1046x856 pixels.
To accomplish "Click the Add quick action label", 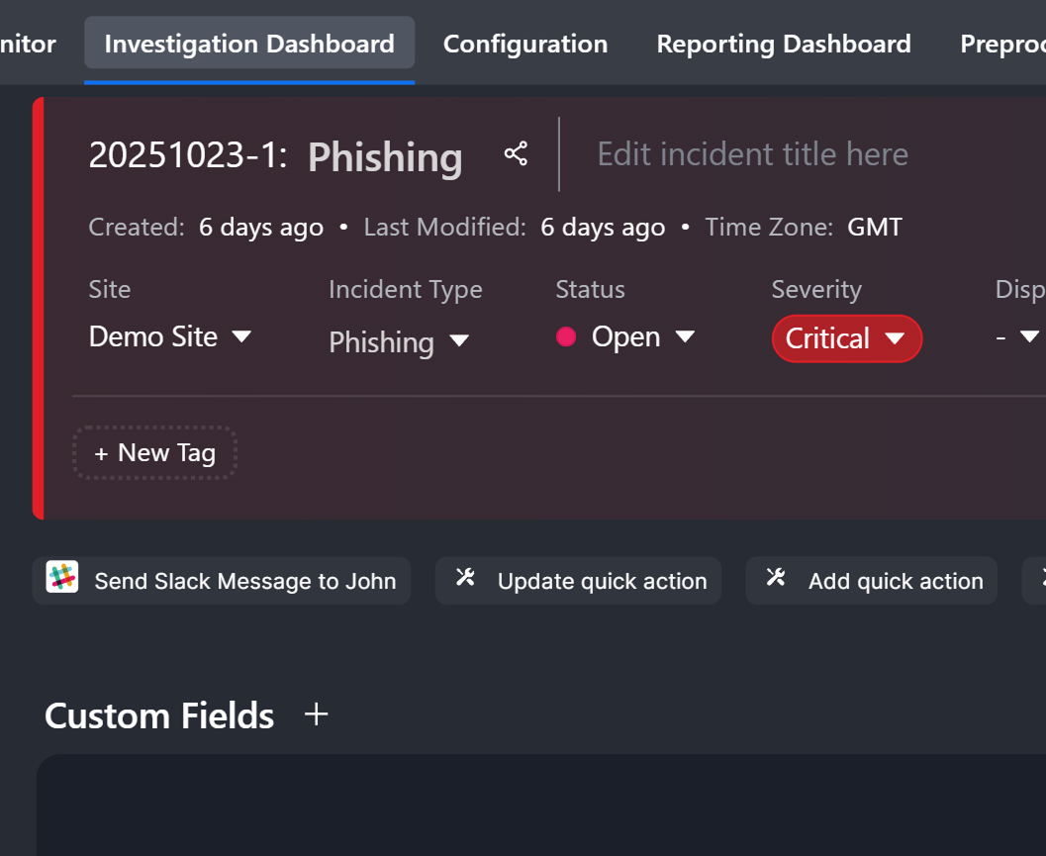I will 895,581.
